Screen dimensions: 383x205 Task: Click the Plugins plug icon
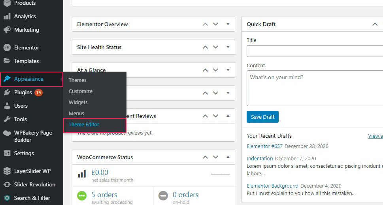[7, 92]
